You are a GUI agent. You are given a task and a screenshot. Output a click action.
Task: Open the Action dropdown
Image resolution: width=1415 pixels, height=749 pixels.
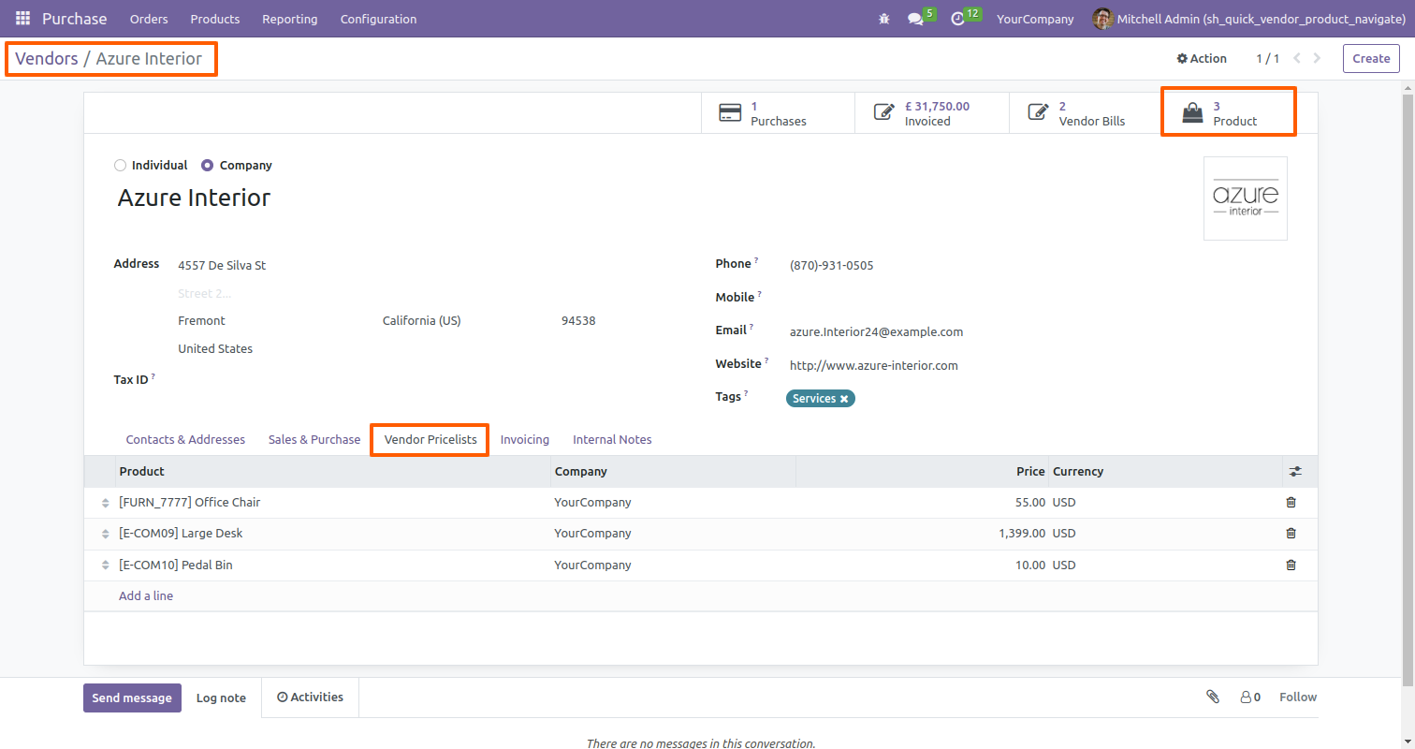1202,58
